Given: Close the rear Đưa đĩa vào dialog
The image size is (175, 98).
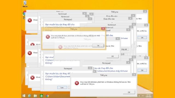Looking at the screenshot, I should point(133,16).
